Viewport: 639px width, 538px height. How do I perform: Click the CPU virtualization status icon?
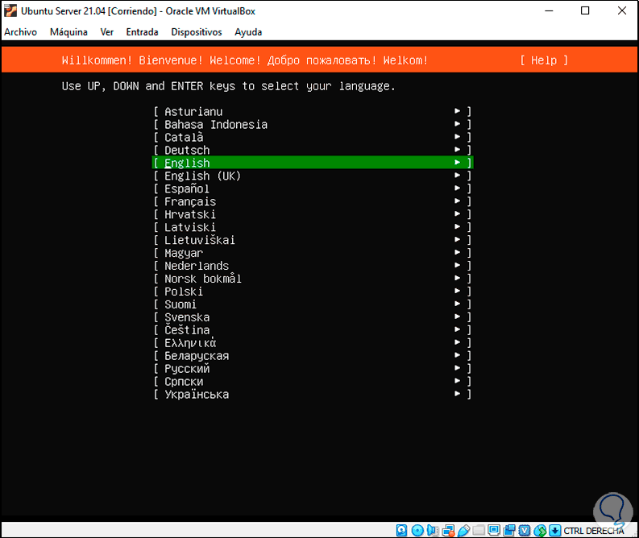click(525, 530)
